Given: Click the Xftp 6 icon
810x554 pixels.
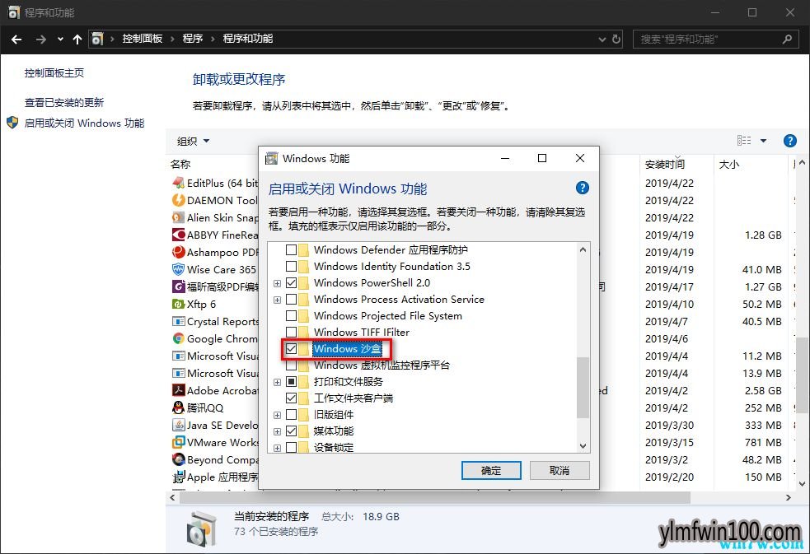Looking at the screenshot, I should (178, 304).
